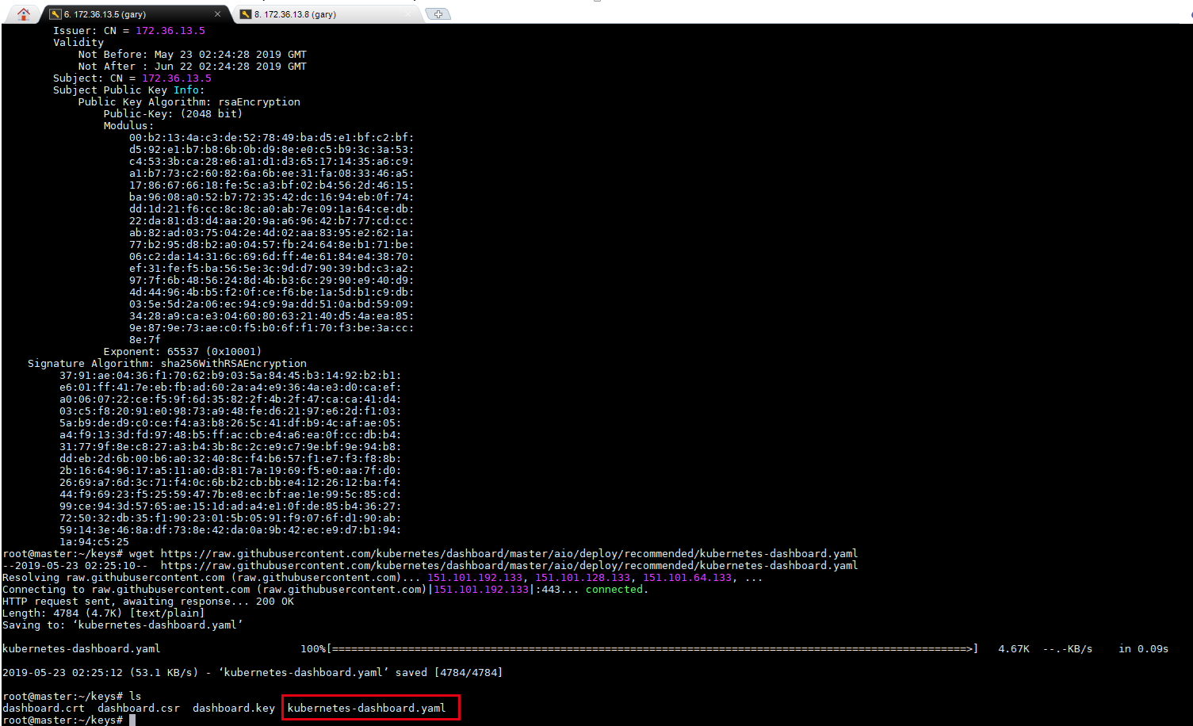Click dashboard.crt in the ls output
The width and height of the screenshot is (1193, 726).
[x=44, y=708]
